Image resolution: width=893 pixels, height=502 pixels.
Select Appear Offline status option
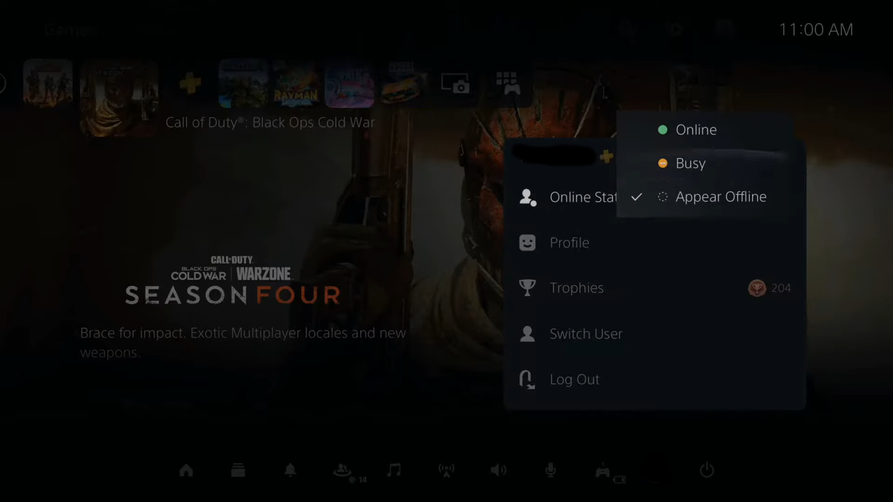point(721,196)
